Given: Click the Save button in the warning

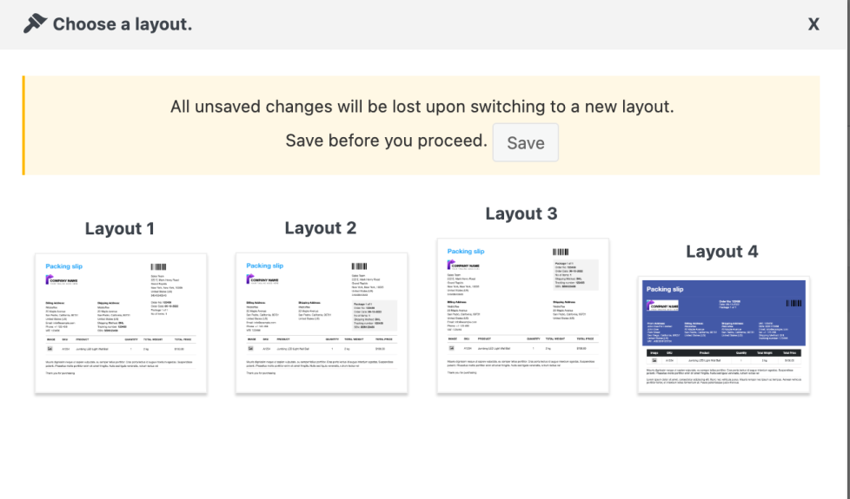Looking at the screenshot, I should (x=525, y=142).
